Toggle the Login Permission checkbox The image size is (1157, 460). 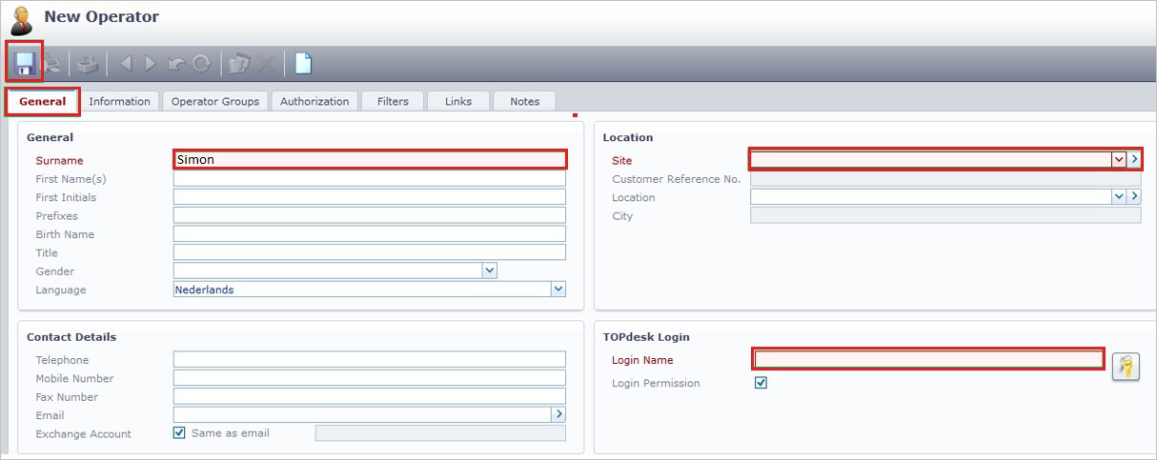[761, 383]
